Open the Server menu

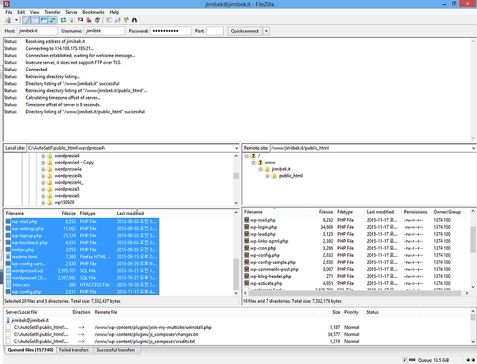71,12
